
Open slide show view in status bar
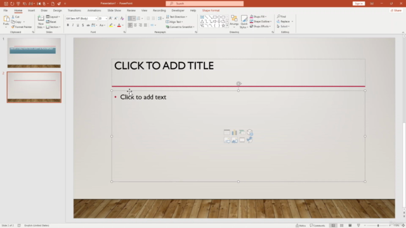pyautogui.click(x=358, y=225)
